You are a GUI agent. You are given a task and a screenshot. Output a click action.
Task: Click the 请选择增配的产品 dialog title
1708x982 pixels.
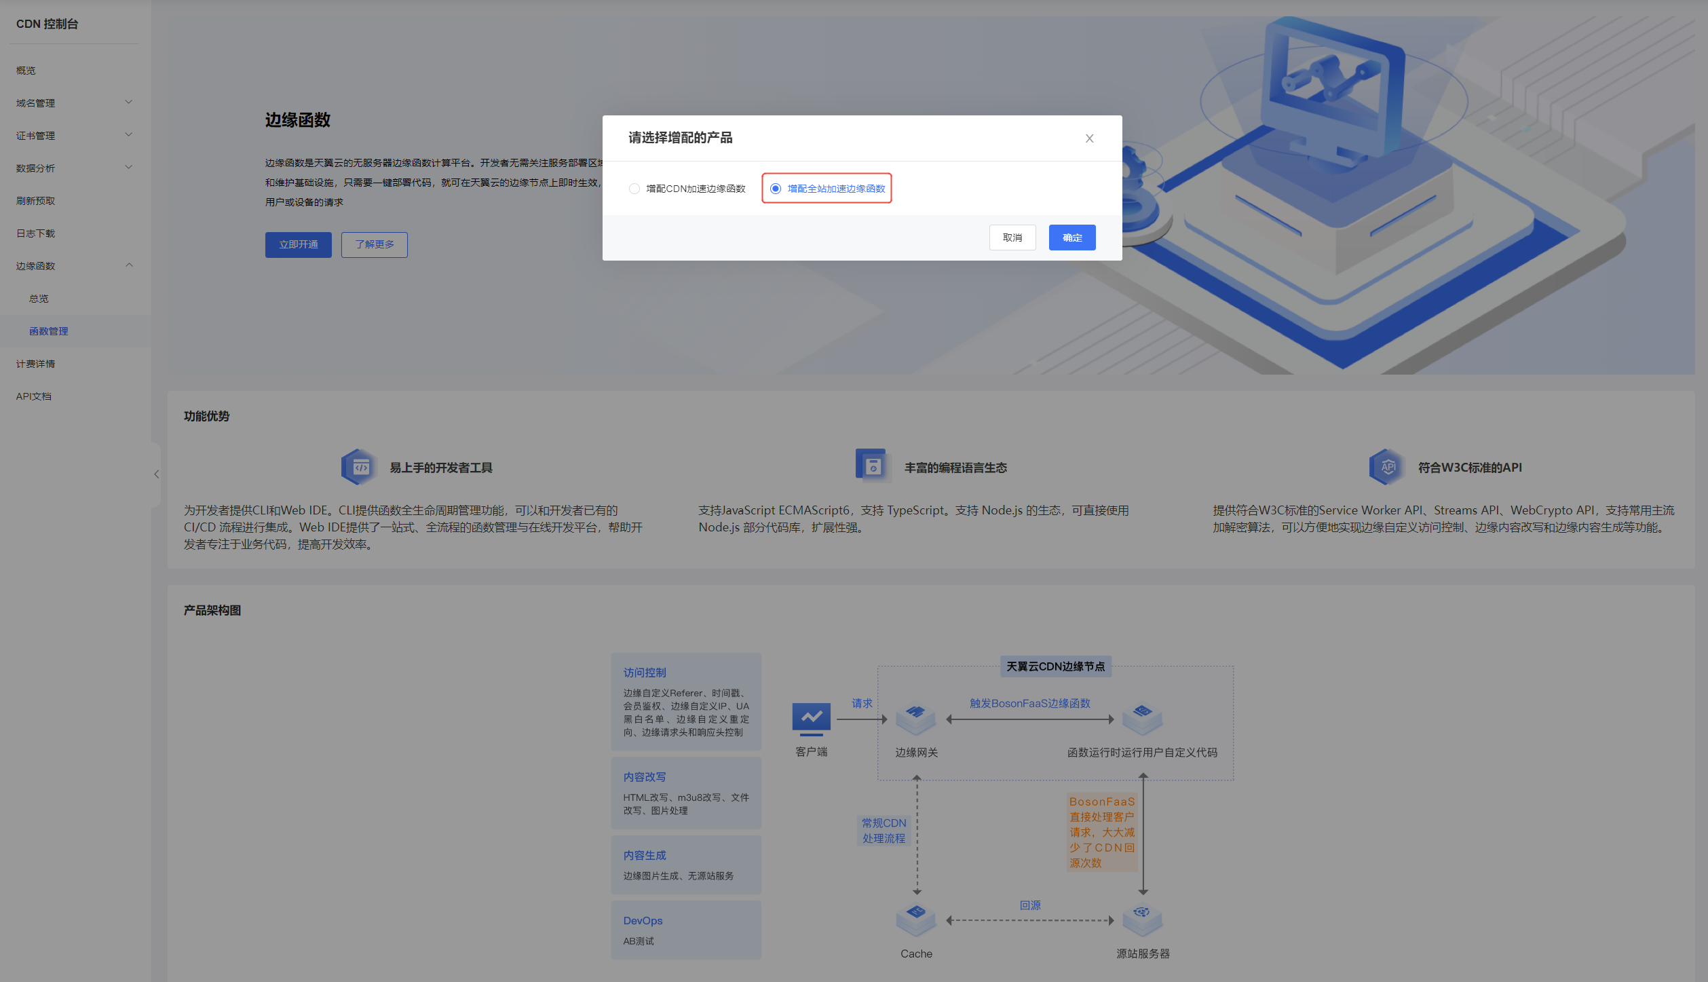tap(681, 138)
